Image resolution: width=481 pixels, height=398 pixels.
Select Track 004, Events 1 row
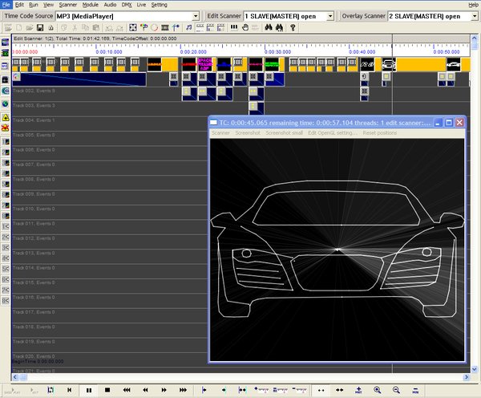click(x=110, y=124)
